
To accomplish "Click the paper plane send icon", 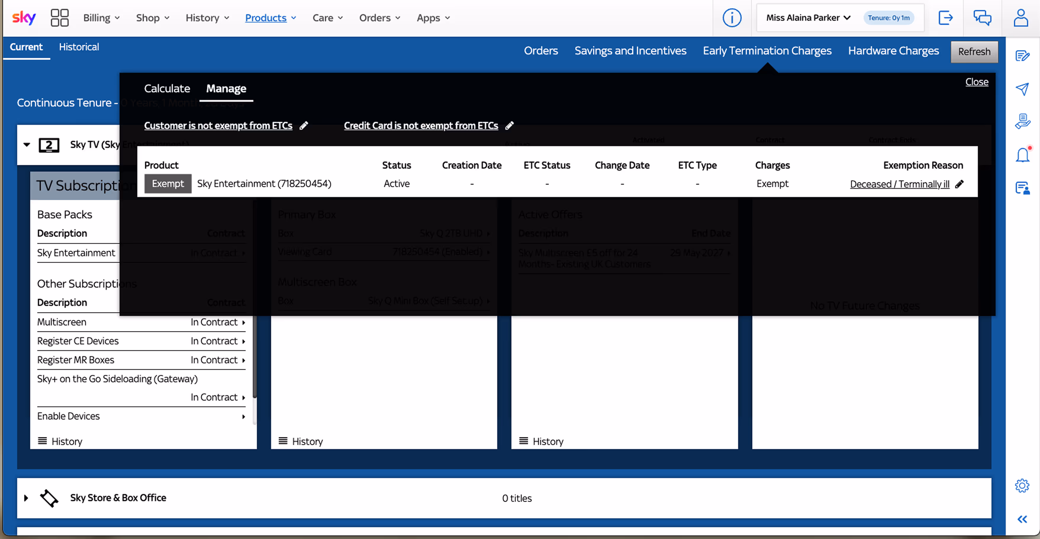I will tap(1022, 89).
